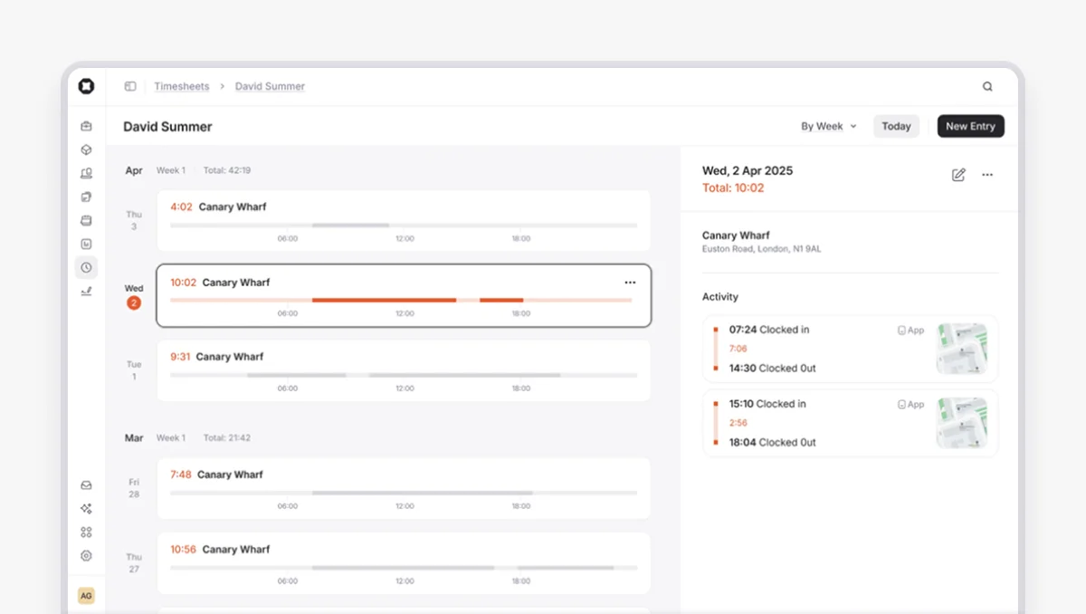Open the briefcase icon in the sidebar
Screen dimensions: 1086x614
[86, 126]
